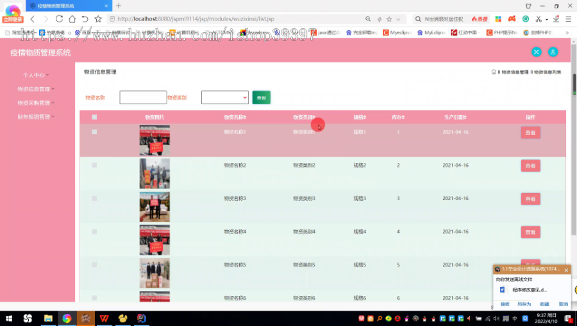577x326 pixels.
Task: Click the undo/restore closed page arrow
Action: [85, 19]
